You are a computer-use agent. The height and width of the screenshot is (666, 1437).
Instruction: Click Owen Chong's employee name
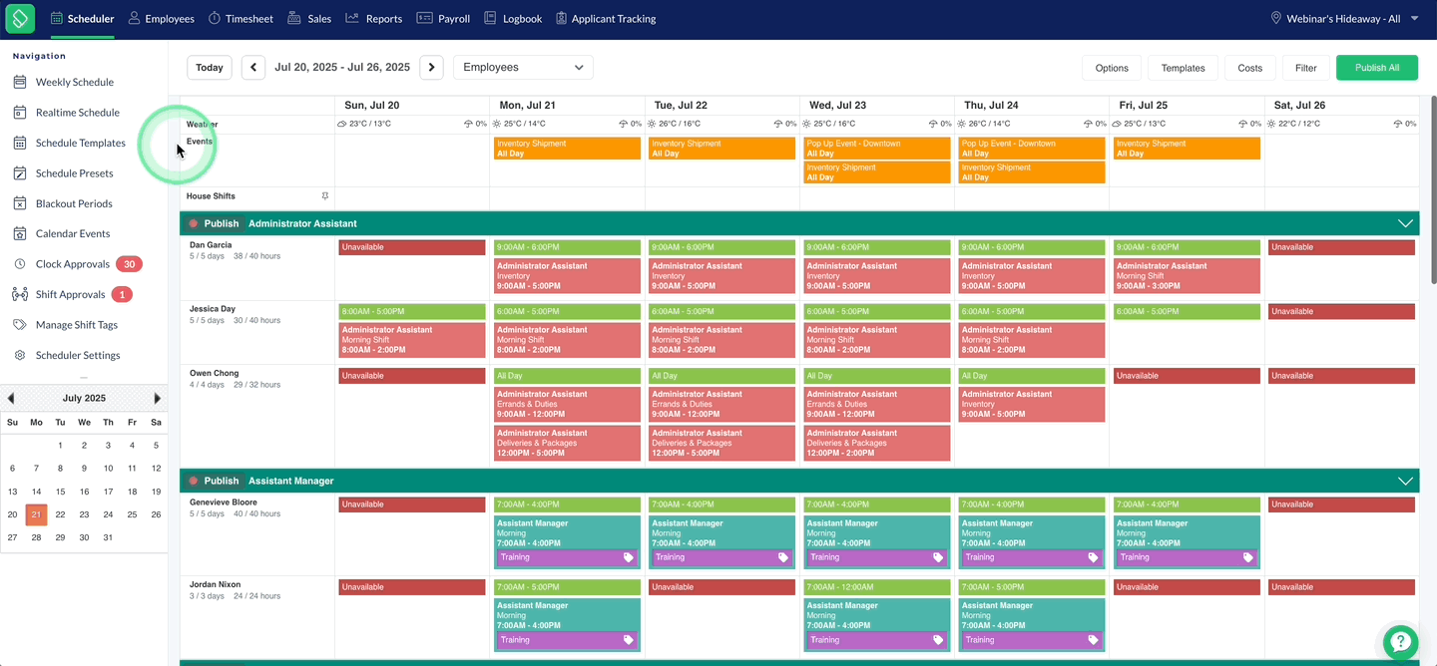tap(215, 373)
